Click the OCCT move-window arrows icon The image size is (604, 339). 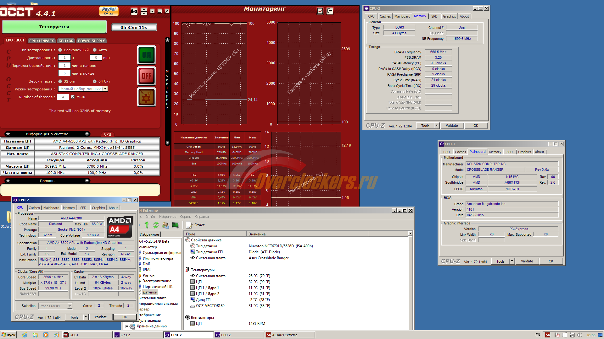pyautogui.click(x=144, y=12)
